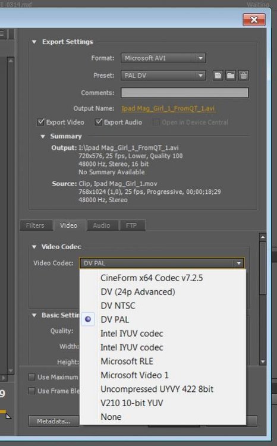Collapse the Video Codec dropdown arrow
277x446 pixels.
(238, 263)
